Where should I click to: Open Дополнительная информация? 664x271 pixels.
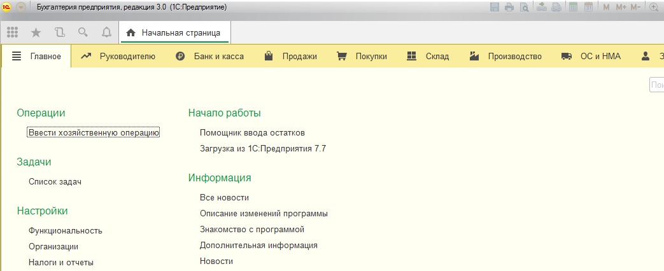(x=258, y=245)
